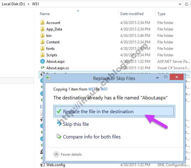Sort by the Name column header
191x168 pixels.
45,14
